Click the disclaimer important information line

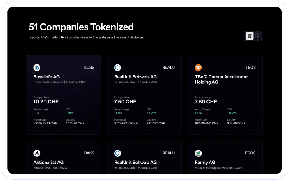[86, 37]
